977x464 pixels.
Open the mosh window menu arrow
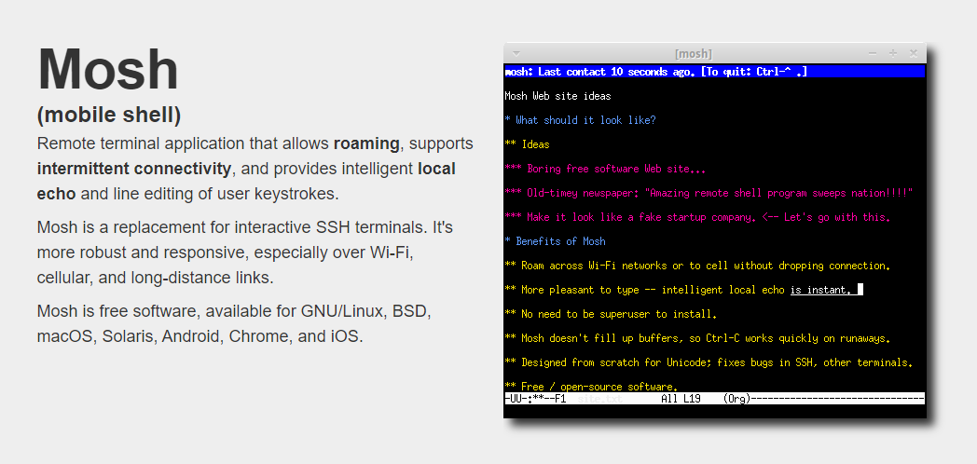[516, 53]
